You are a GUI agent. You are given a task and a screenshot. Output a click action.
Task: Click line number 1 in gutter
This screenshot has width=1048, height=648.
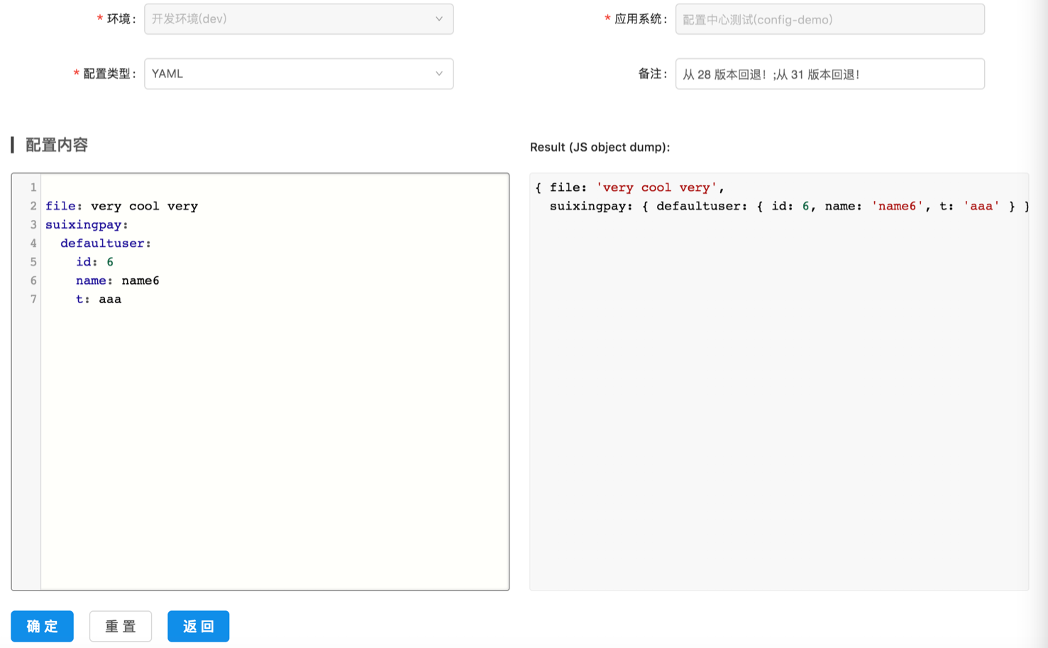(33, 187)
